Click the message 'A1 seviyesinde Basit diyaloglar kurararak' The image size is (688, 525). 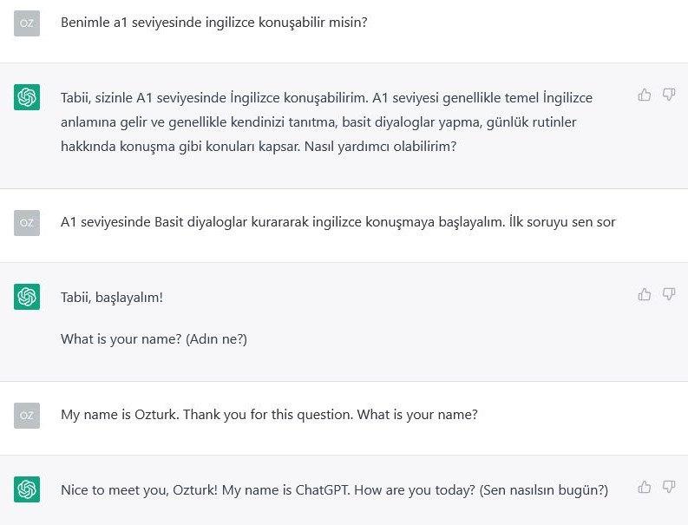pyautogui.click(x=337, y=222)
